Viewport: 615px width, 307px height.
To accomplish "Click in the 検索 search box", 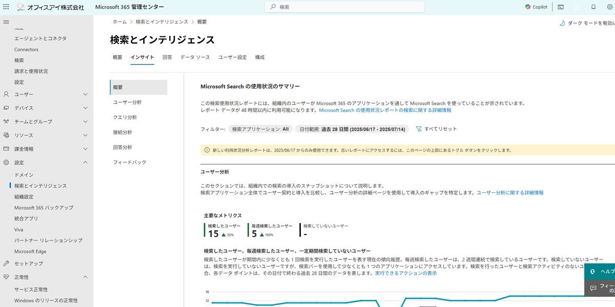I will (x=344, y=7).
